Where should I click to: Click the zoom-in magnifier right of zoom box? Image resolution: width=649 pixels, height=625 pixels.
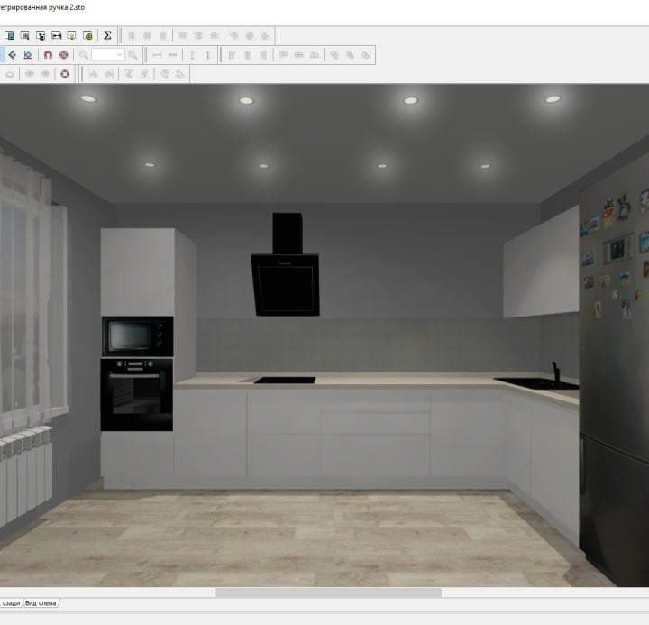click(133, 55)
